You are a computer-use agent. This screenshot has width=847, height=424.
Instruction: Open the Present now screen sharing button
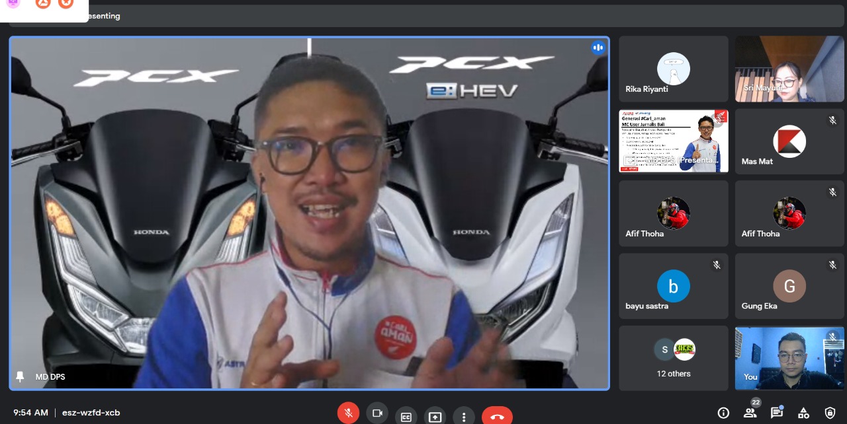[x=435, y=416]
